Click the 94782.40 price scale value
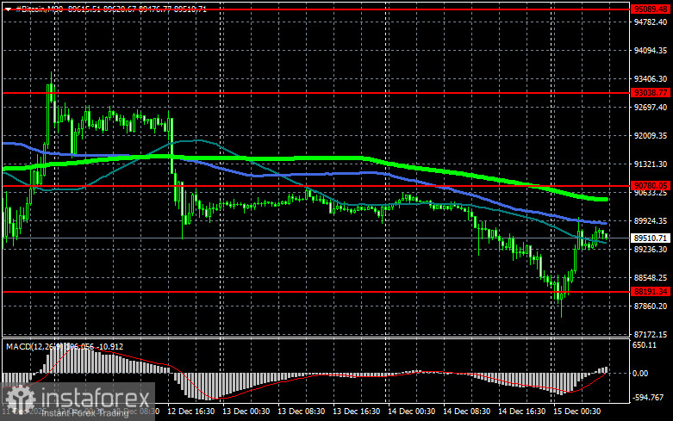 (651, 22)
